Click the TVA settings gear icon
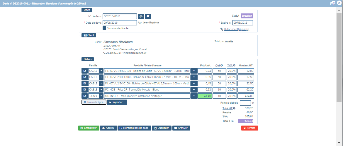This screenshot has width=343, height=146. [x=234, y=65]
